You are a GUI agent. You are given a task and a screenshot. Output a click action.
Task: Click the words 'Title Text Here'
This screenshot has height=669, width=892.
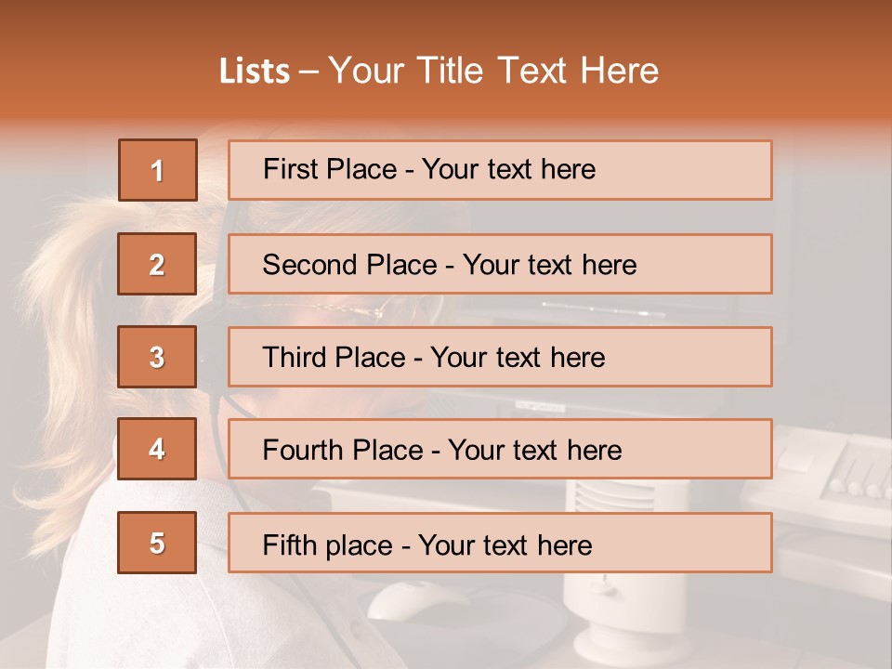pyautogui.click(x=538, y=71)
